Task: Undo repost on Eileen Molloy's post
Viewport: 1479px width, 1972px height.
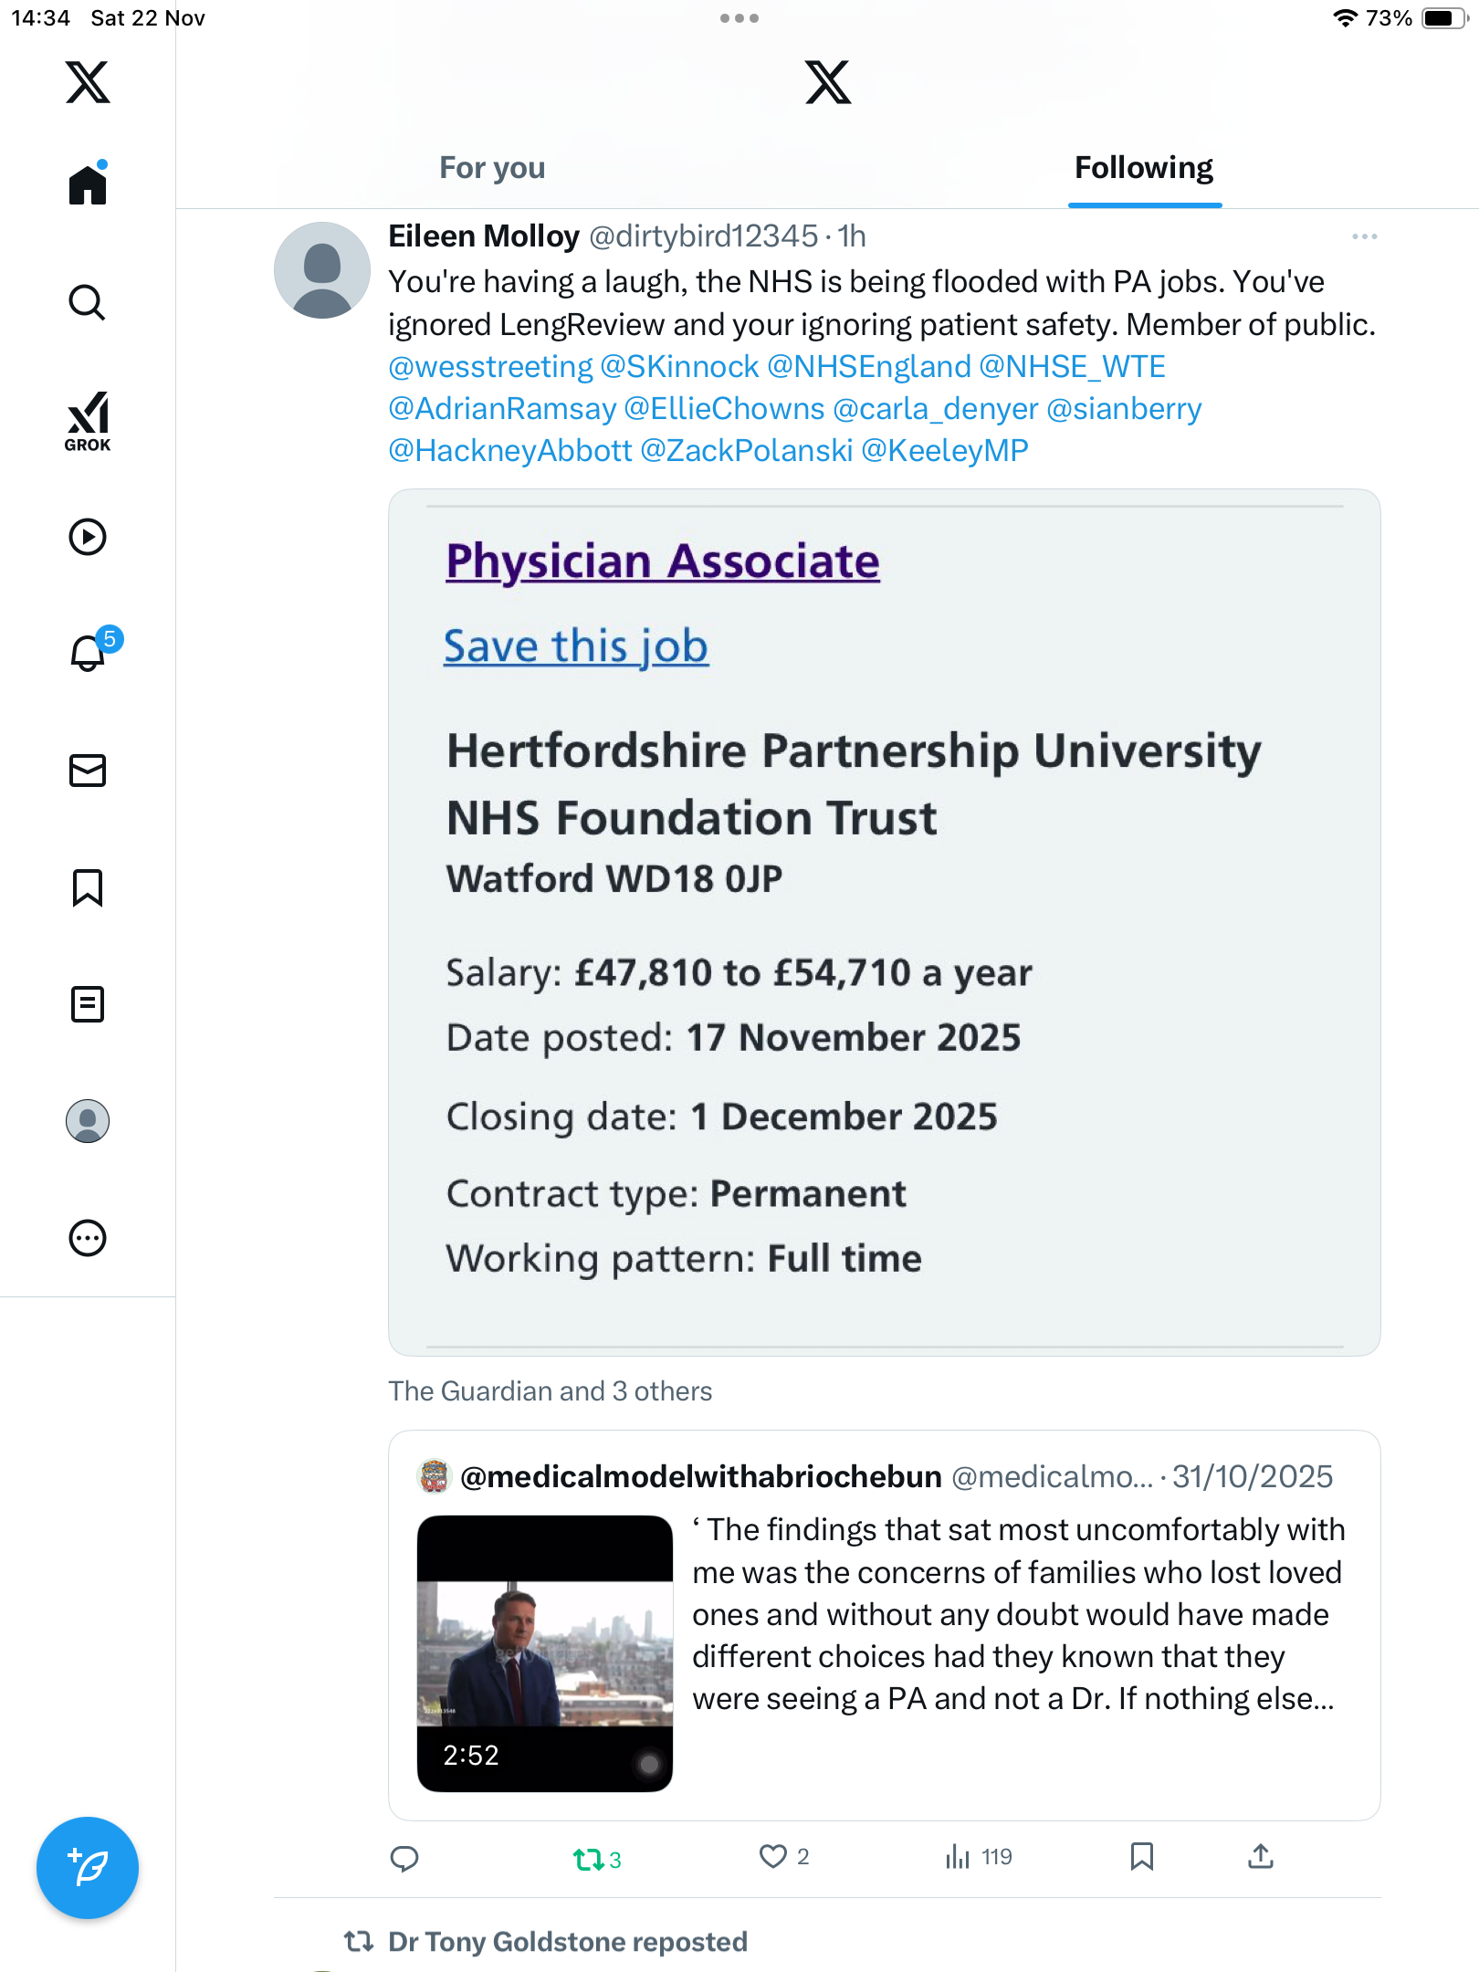Action: (x=588, y=1859)
